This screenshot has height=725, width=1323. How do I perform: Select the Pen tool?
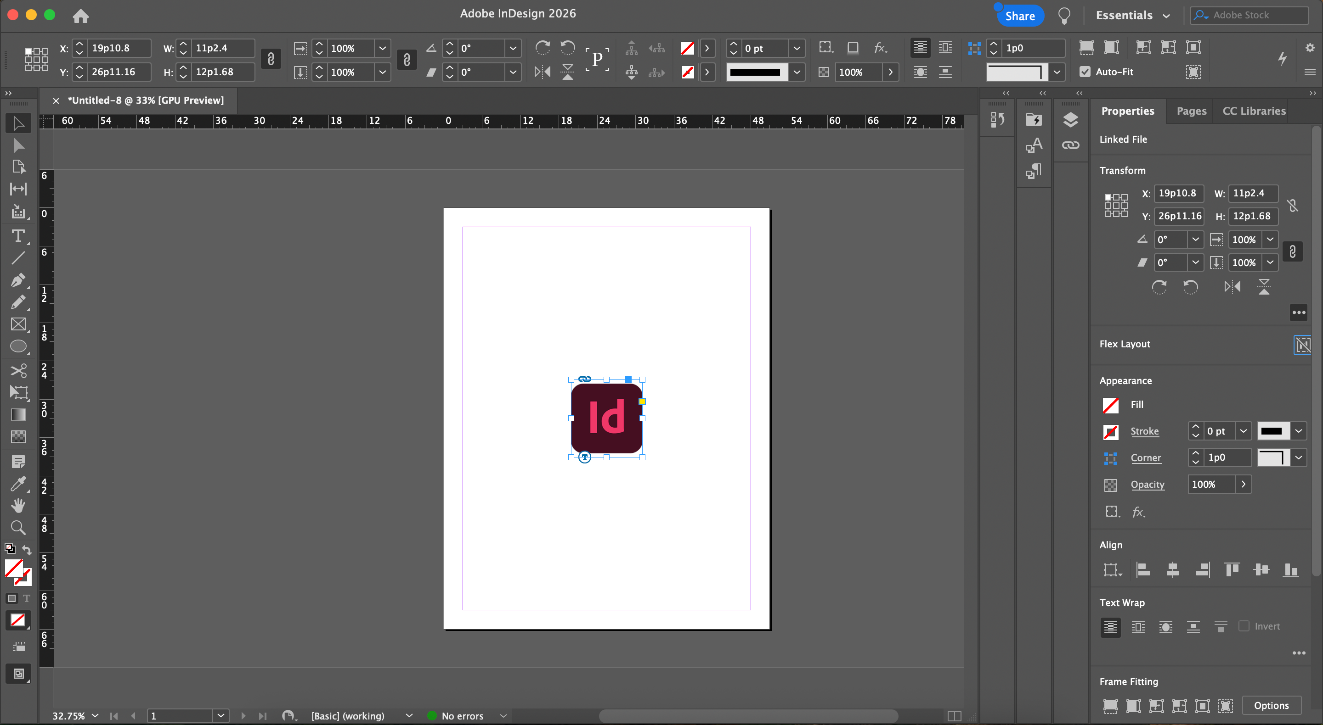pyautogui.click(x=18, y=280)
